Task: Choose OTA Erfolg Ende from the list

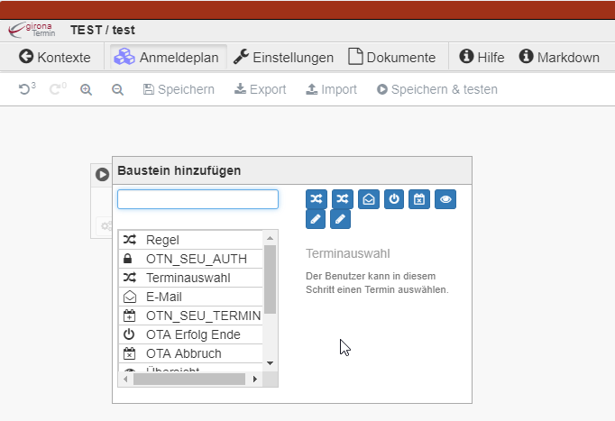Action: [191, 334]
